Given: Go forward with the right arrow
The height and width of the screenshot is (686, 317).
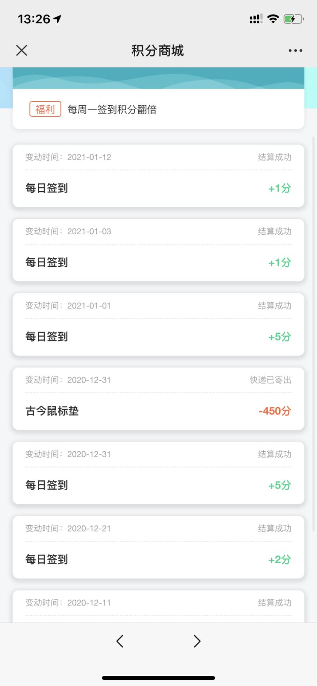Looking at the screenshot, I should pos(197,641).
